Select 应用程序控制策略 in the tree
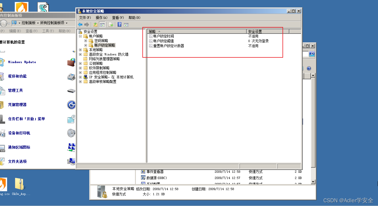This screenshot has width=378, height=206. tap(103, 72)
